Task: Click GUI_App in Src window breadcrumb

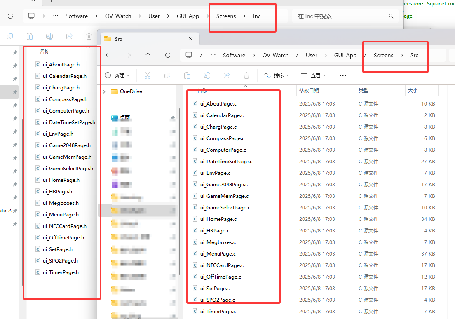Action: point(345,55)
